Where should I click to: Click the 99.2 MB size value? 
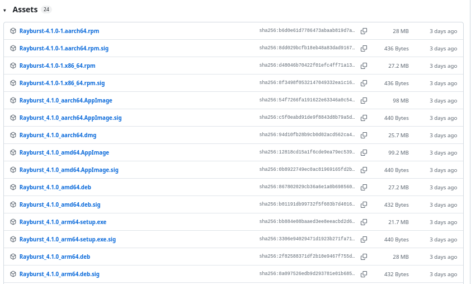(398, 153)
